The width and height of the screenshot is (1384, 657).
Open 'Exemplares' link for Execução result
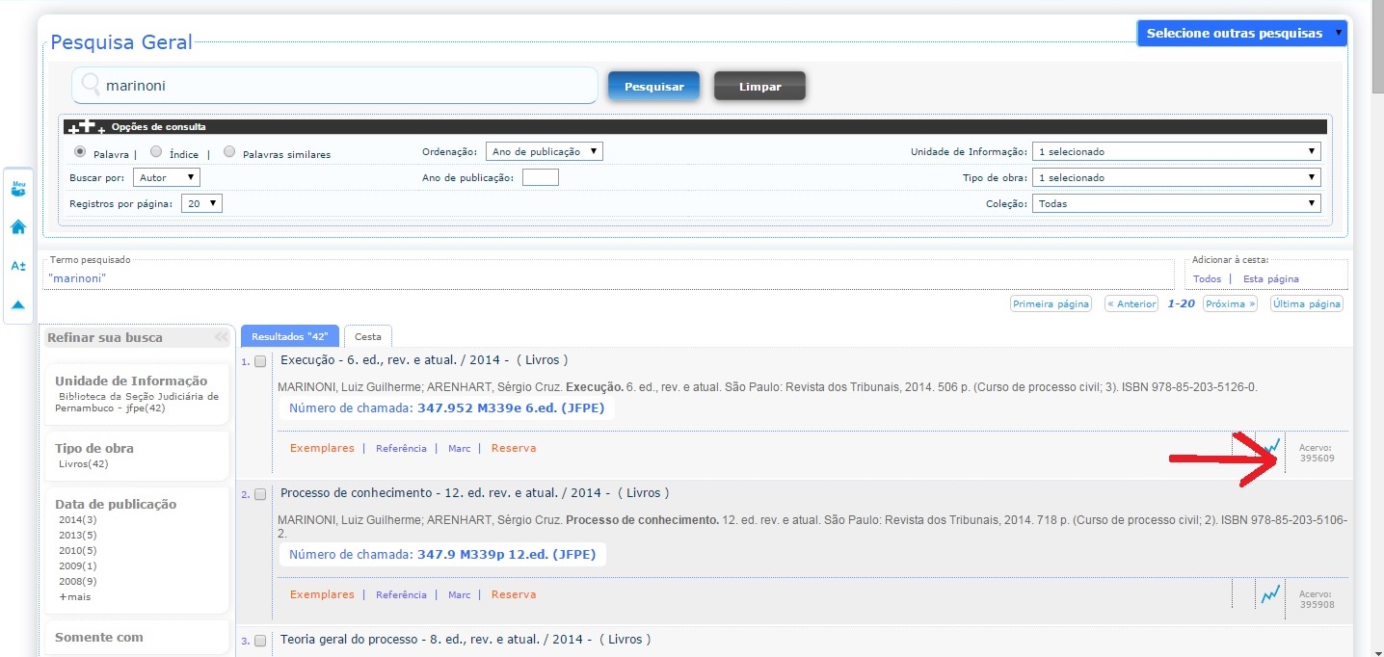click(x=322, y=448)
